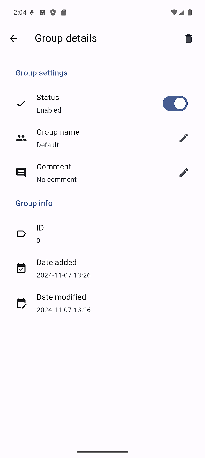Tap the Group settings section header
This screenshot has width=205, height=458.
(41, 73)
